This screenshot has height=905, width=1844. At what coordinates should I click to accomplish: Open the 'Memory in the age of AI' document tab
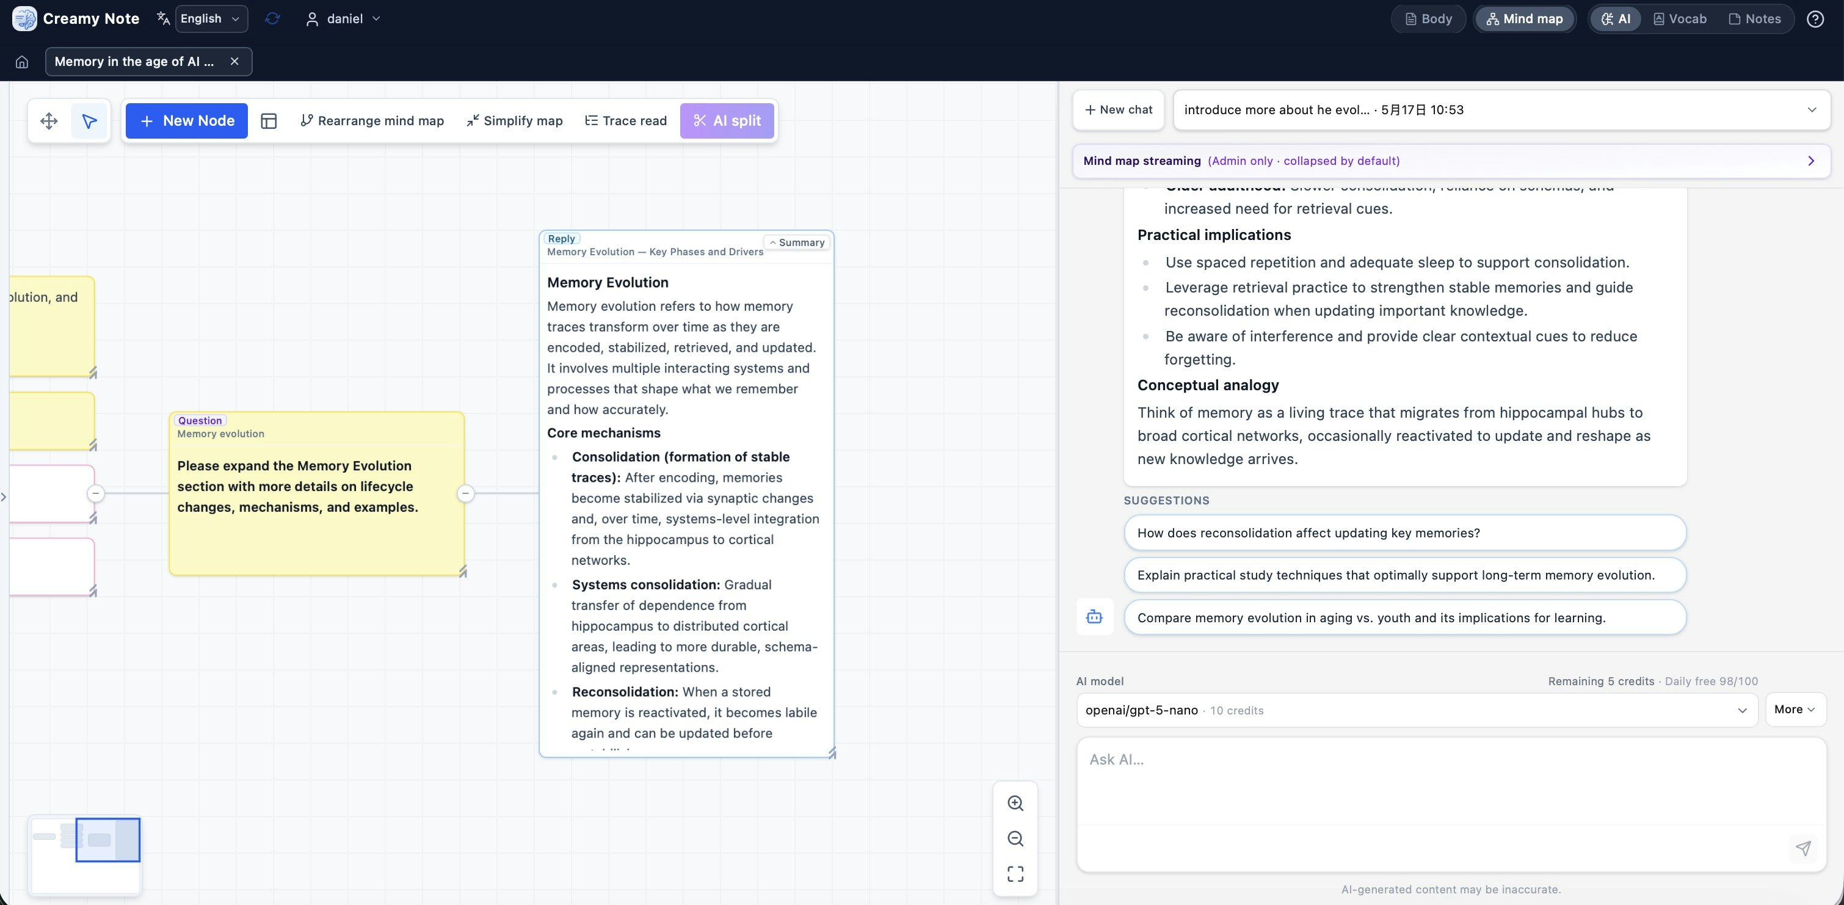(x=134, y=62)
